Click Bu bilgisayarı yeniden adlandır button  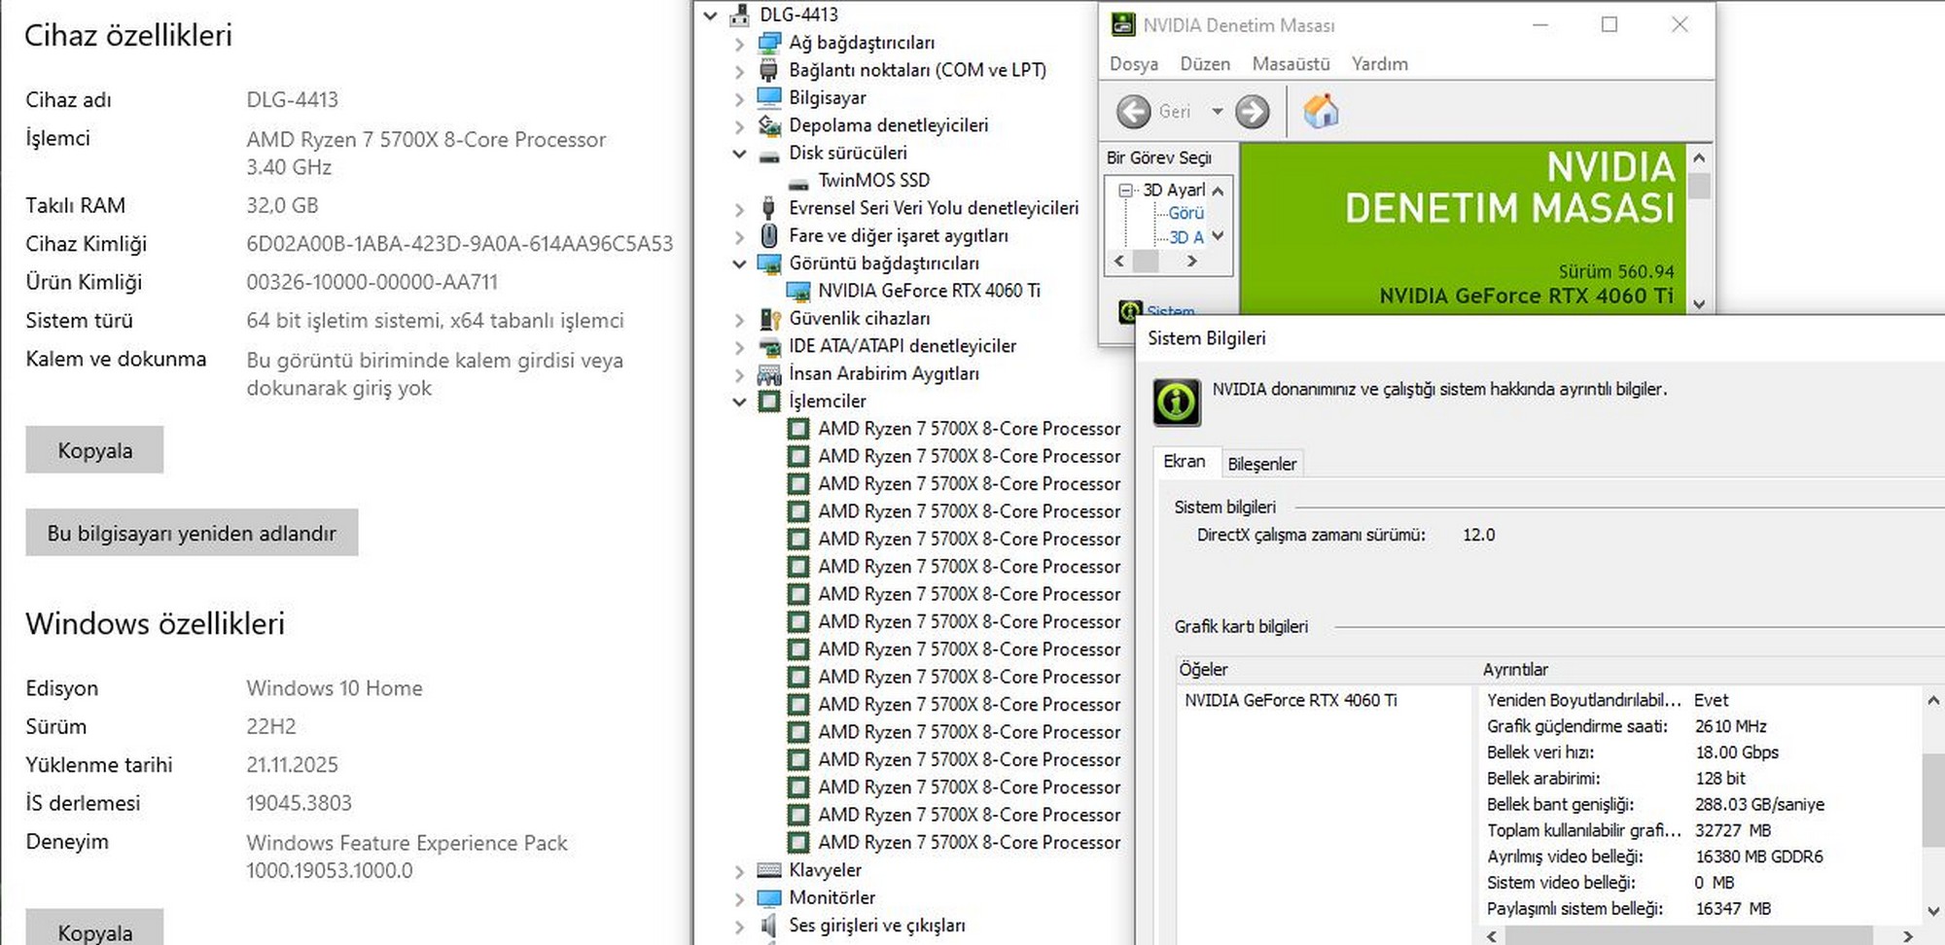(x=192, y=533)
